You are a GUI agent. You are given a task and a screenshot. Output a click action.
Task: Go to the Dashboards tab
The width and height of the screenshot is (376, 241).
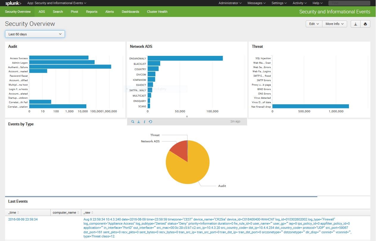pyautogui.click(x=130, y=12)
